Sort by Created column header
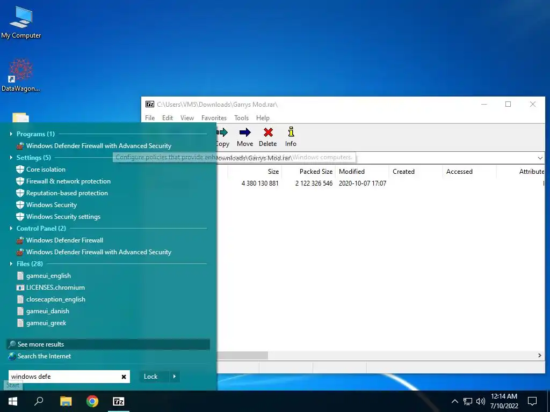This screenshot has height=412, width=550. tap(416, 172)
